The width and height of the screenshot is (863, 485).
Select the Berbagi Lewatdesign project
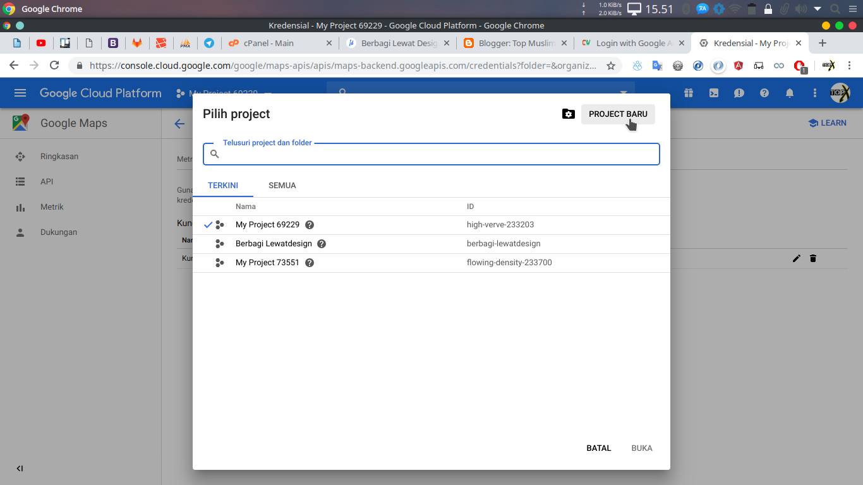tap(274, 244)
